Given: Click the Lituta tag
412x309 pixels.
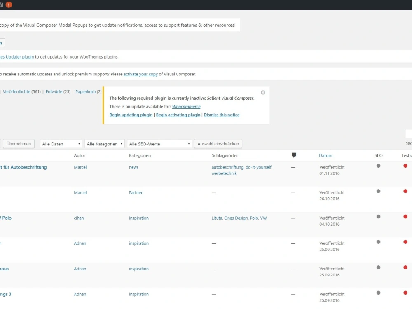Looking at the screenshot, I should coord(217,218).
